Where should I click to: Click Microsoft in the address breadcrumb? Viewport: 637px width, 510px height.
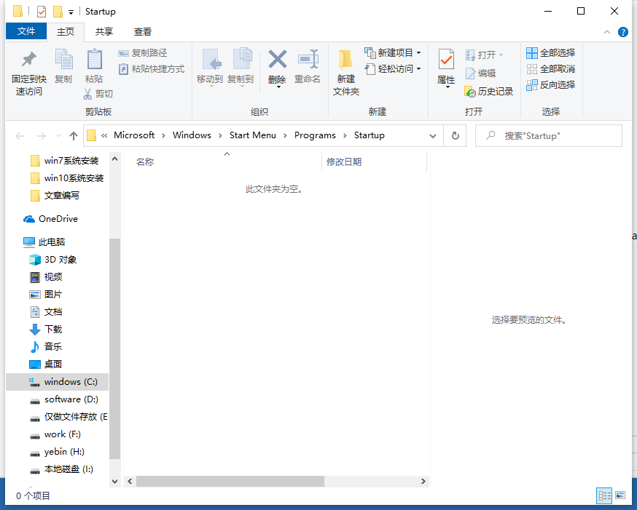coord(134,135)
